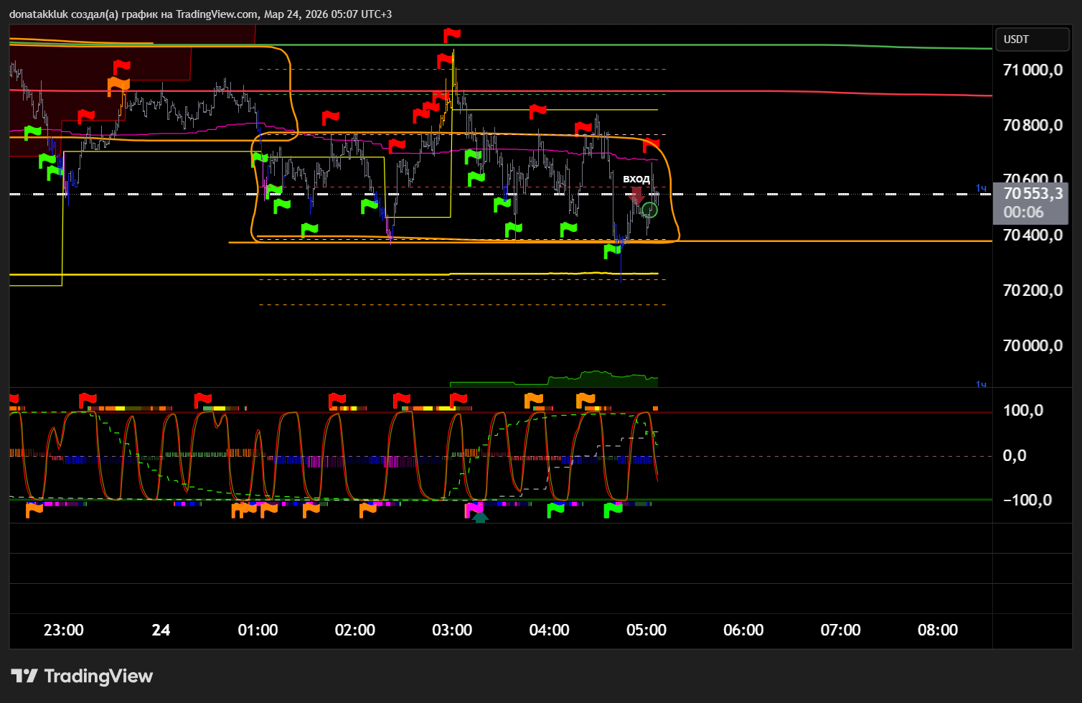The height and width of the screenshot is (703, 1082).
Task: Select the current price label 70 553,3
Action: pos(1032,194)
